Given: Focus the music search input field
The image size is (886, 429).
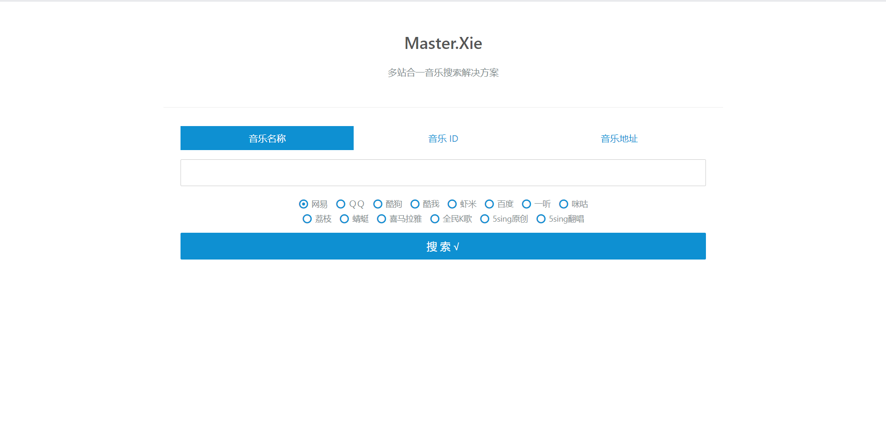Looking at the screenshot, I should 443,172.
